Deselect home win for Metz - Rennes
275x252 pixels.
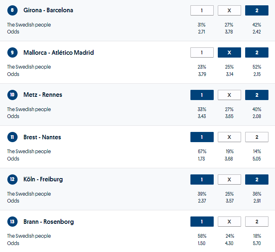coord(202,95)
